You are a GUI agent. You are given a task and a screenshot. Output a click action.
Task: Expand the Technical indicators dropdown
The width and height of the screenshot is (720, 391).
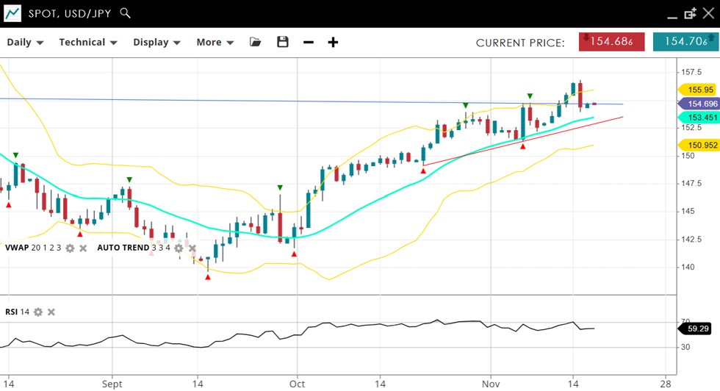click(88, 42)
